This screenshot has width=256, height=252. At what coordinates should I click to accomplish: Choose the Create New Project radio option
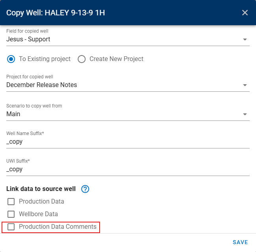[82, 59]
